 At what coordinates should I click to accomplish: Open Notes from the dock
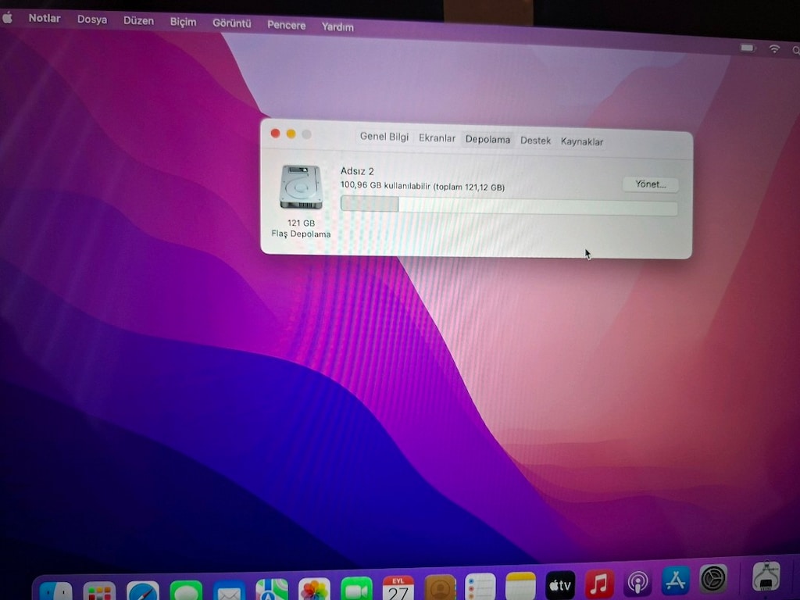(520, 586)
